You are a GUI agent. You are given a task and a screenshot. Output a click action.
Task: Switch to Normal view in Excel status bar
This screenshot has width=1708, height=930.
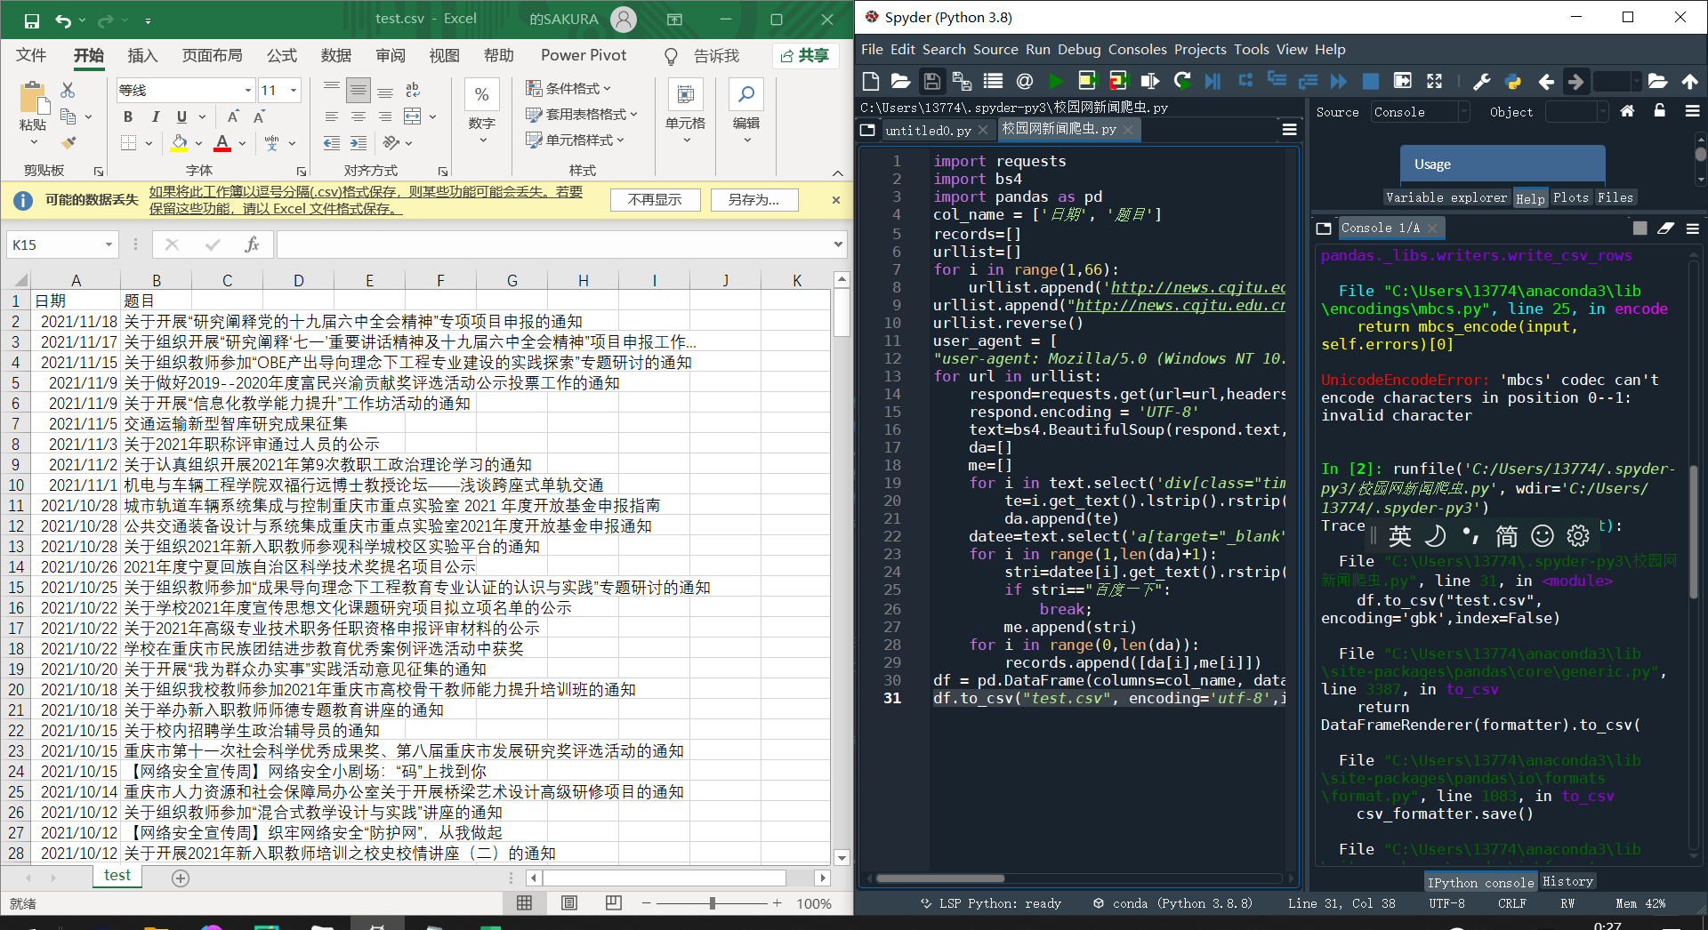click(525, 903)
